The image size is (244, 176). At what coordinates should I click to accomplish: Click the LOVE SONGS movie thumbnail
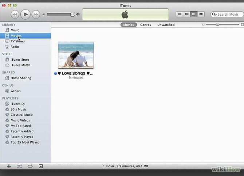pyautogui.click(x=76, y=55)
